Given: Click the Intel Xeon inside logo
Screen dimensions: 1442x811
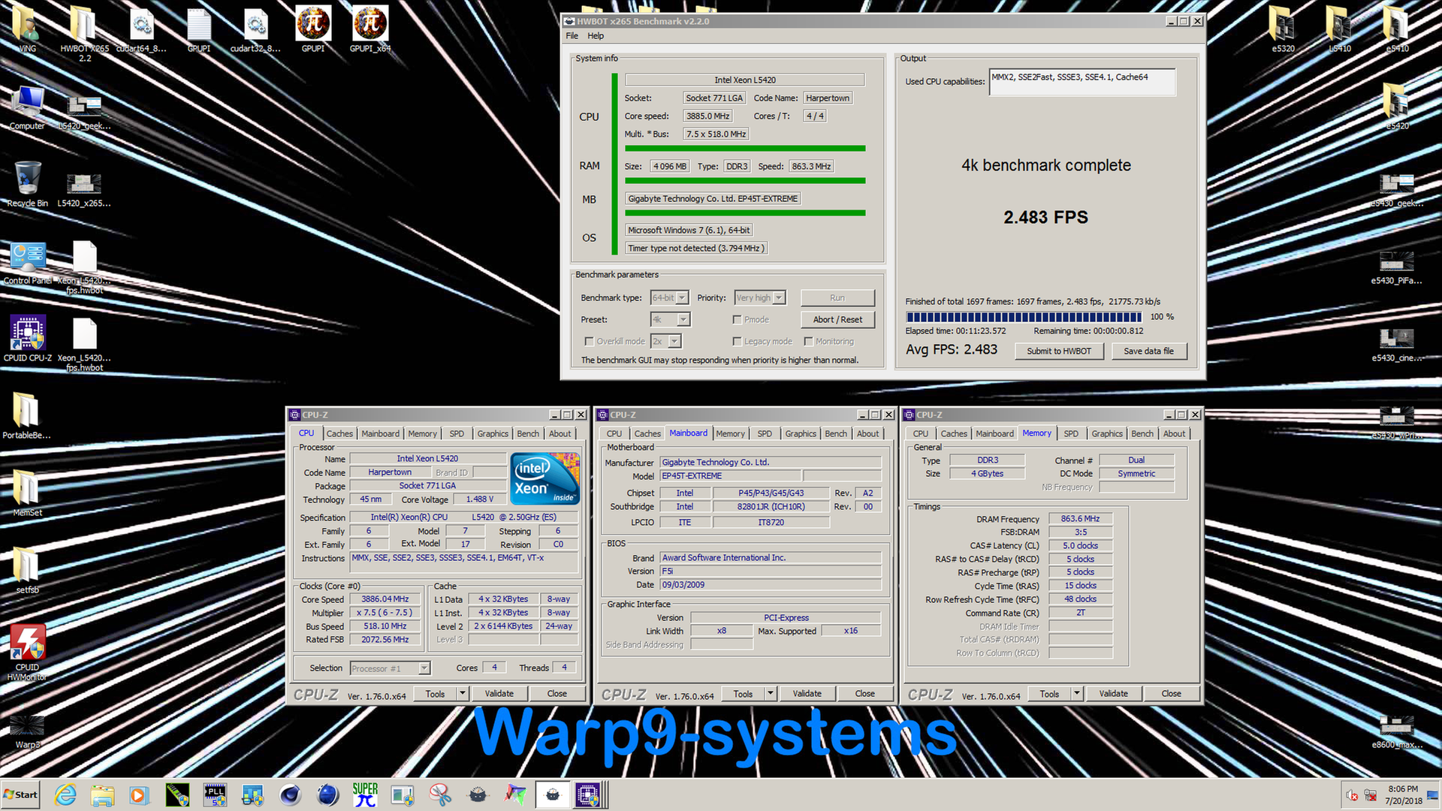Looking at the screenshot, I should pyautogui.click(x=545, y=478).
